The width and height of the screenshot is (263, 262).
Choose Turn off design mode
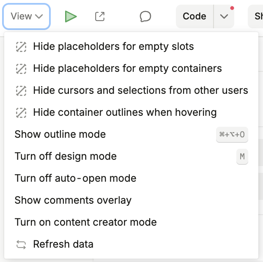click(x=131, y=156)
